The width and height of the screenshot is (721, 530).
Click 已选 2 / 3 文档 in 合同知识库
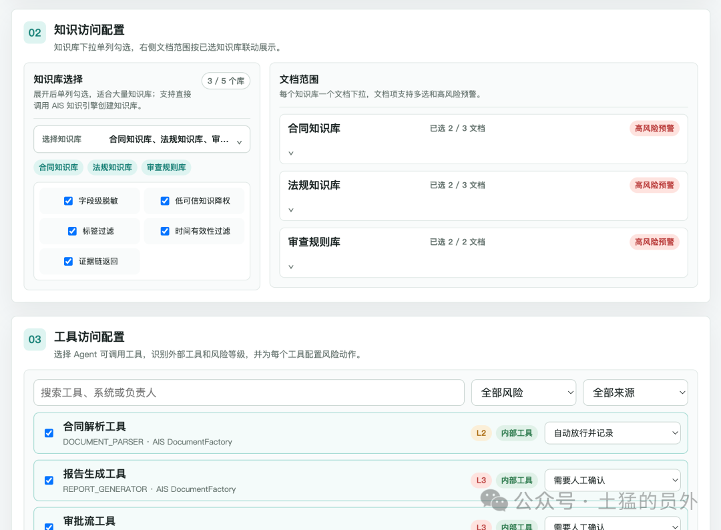coord(457,128)
